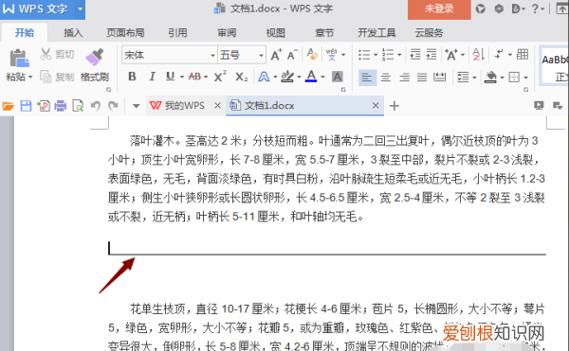Apply font color red-blue A swatch
Viewport: 569px width, 351px height.
(311, 77)
